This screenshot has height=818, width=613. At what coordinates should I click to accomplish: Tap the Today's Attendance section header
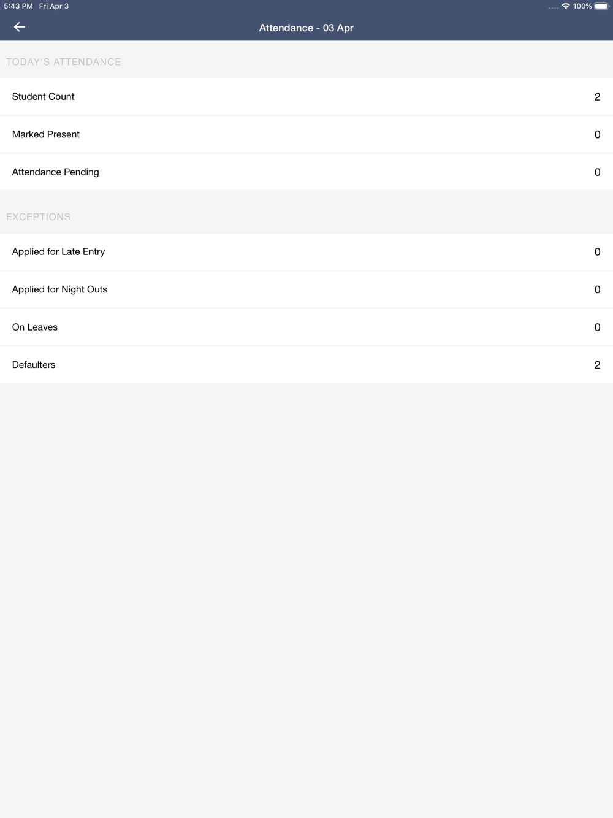click(63, 62)
